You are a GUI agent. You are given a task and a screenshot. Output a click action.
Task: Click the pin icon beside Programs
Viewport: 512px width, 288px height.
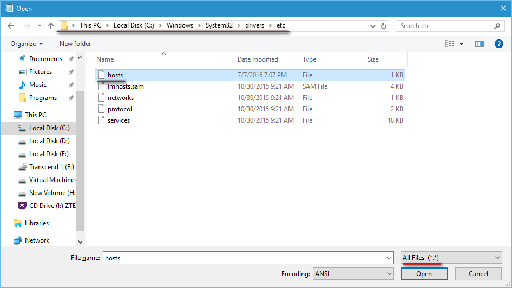[71, 98]
